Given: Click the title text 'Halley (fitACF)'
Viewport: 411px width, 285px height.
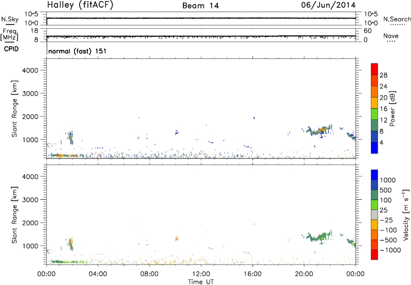Looking at the screenshot, I should click(x=80, y=5).
